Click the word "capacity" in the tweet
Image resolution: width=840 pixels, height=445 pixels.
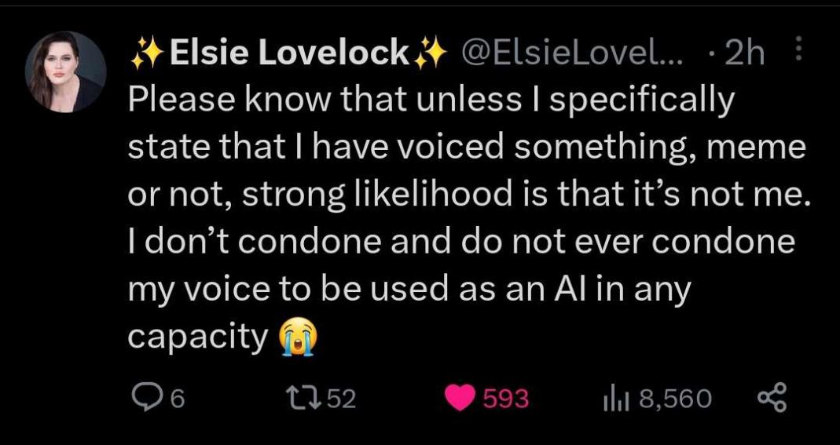click(198, 337)
